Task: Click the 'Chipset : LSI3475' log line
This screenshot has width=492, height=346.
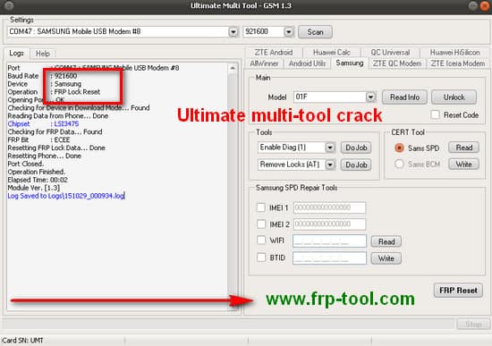Action: (x=43, y=124)
